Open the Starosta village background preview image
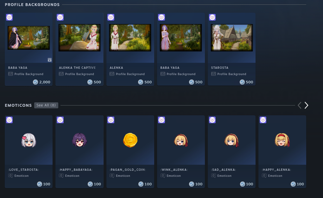323x198 pixels. pyautogui.click(x=231, y=38)
